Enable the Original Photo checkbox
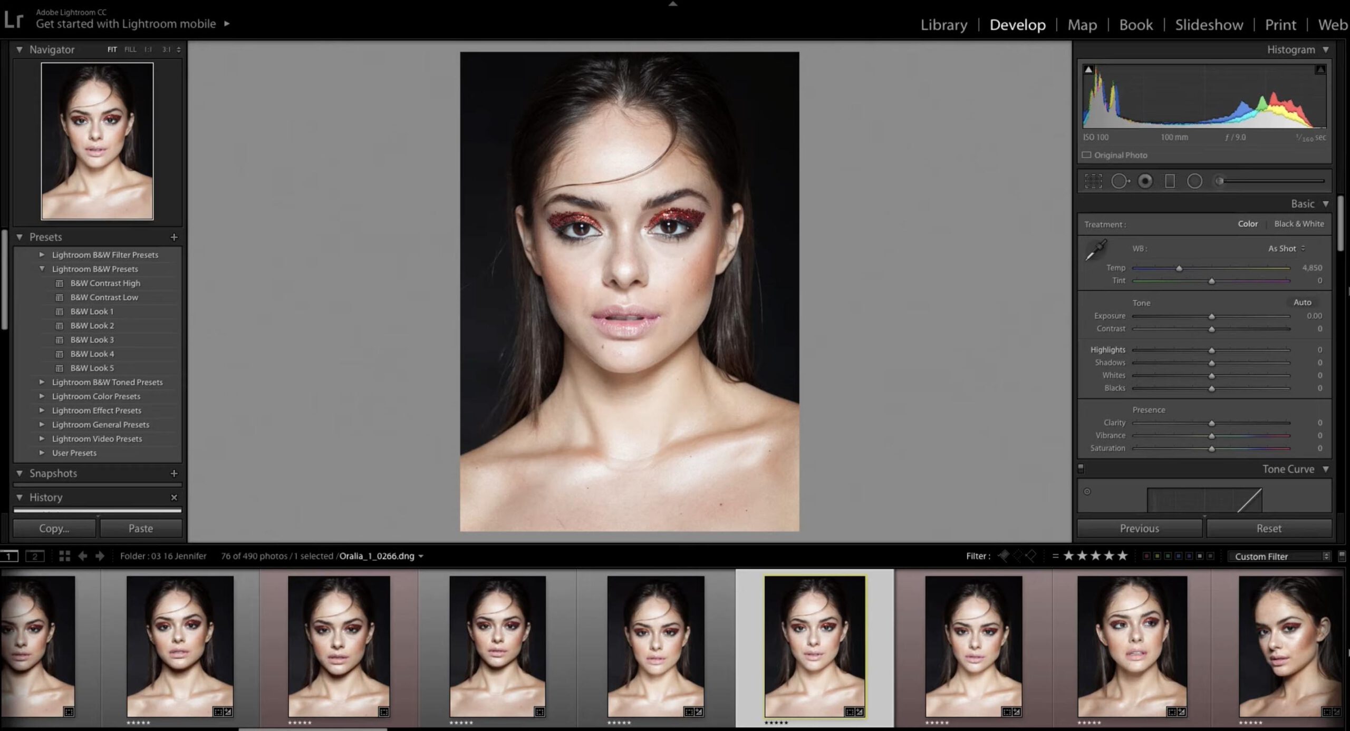 pyautogui.click(x=1086, y=155)
